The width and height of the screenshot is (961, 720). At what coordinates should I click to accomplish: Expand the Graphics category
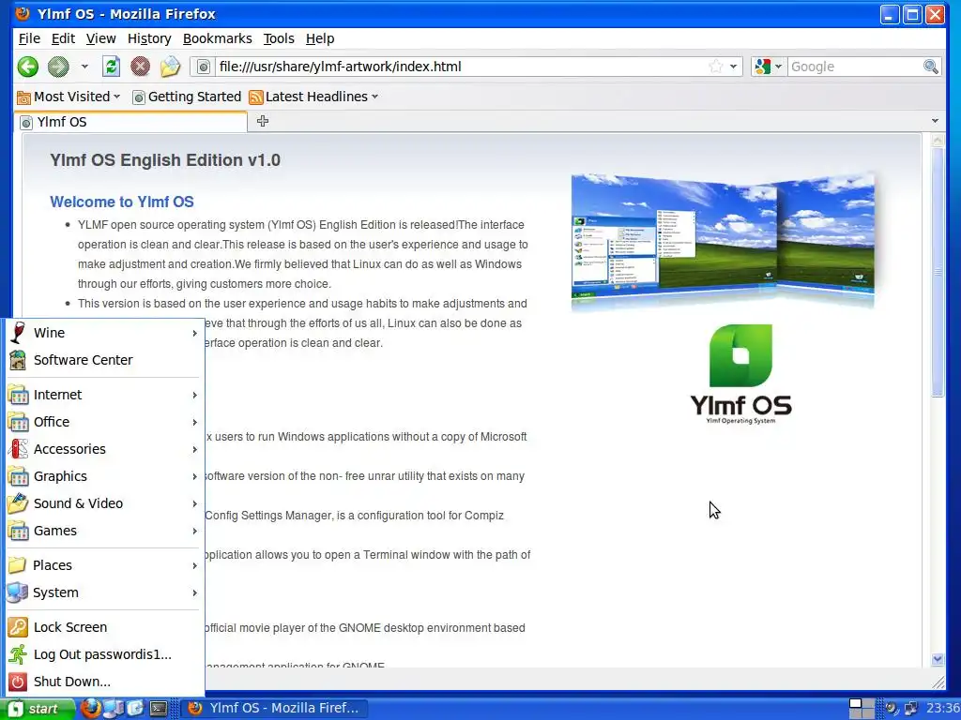tap(105, 476)
